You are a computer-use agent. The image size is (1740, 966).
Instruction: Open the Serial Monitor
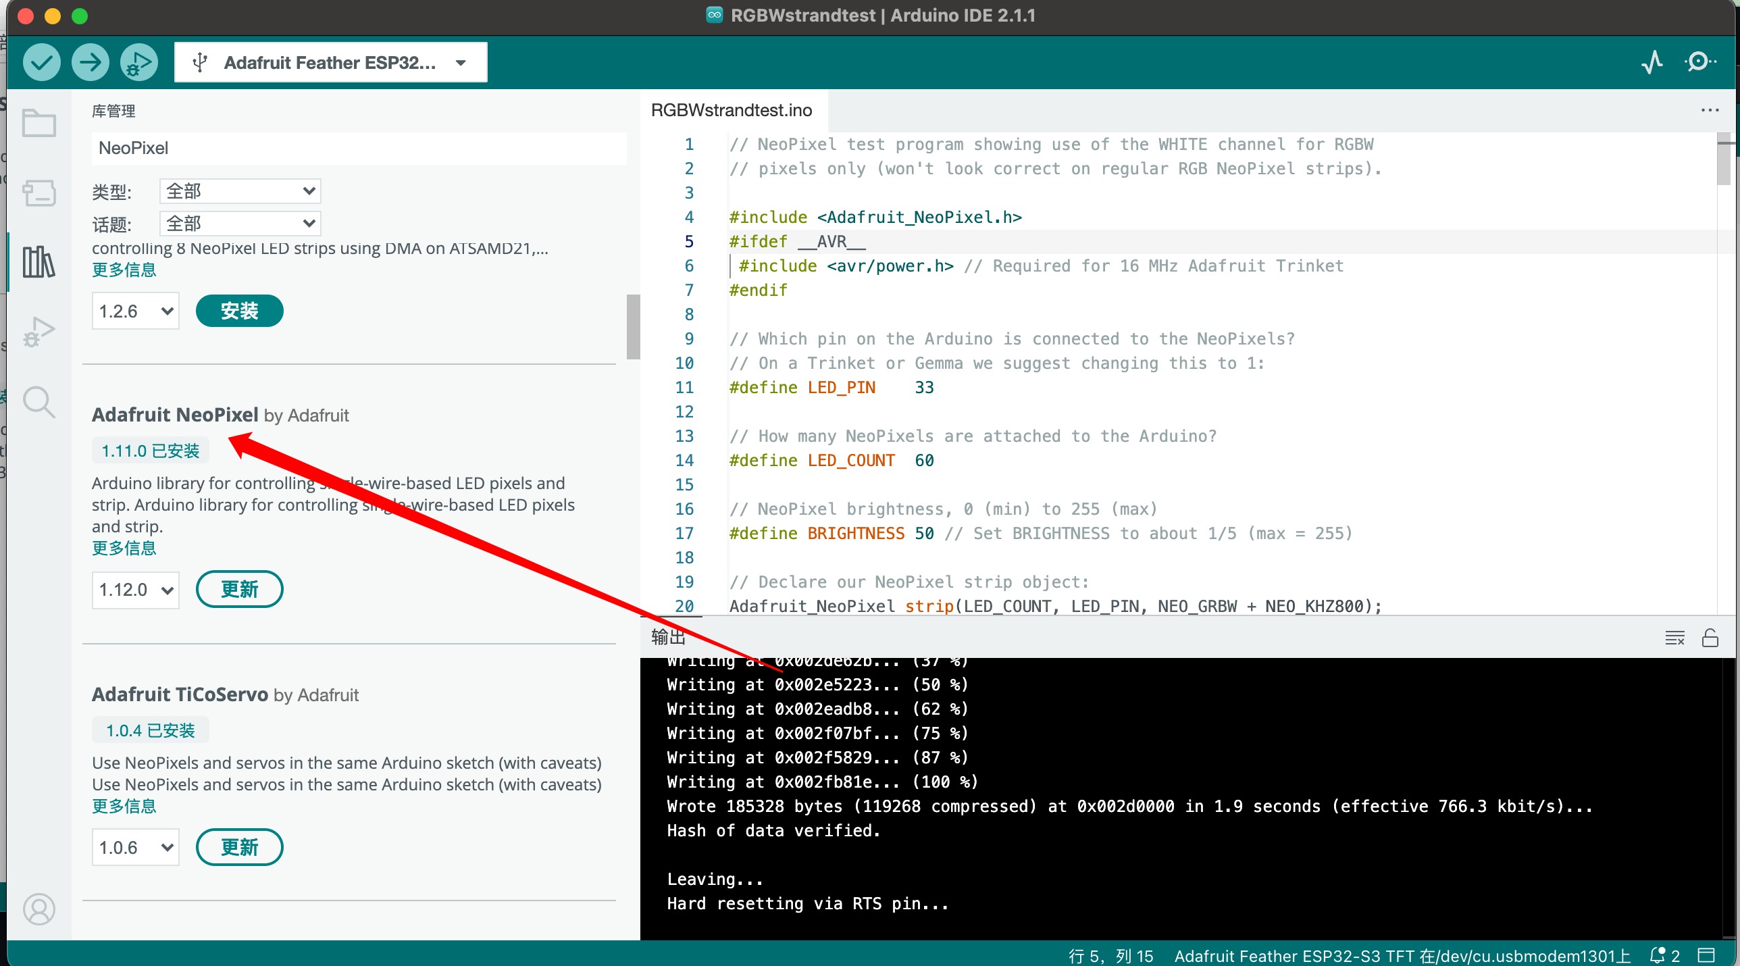[1699, 62]
